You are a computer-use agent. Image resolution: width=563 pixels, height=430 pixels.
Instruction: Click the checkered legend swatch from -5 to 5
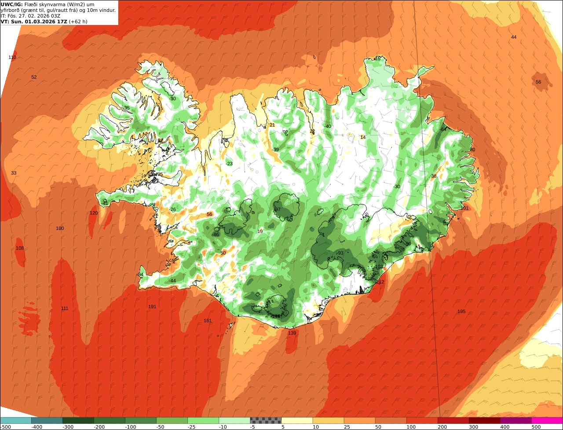tap(266, 420)
